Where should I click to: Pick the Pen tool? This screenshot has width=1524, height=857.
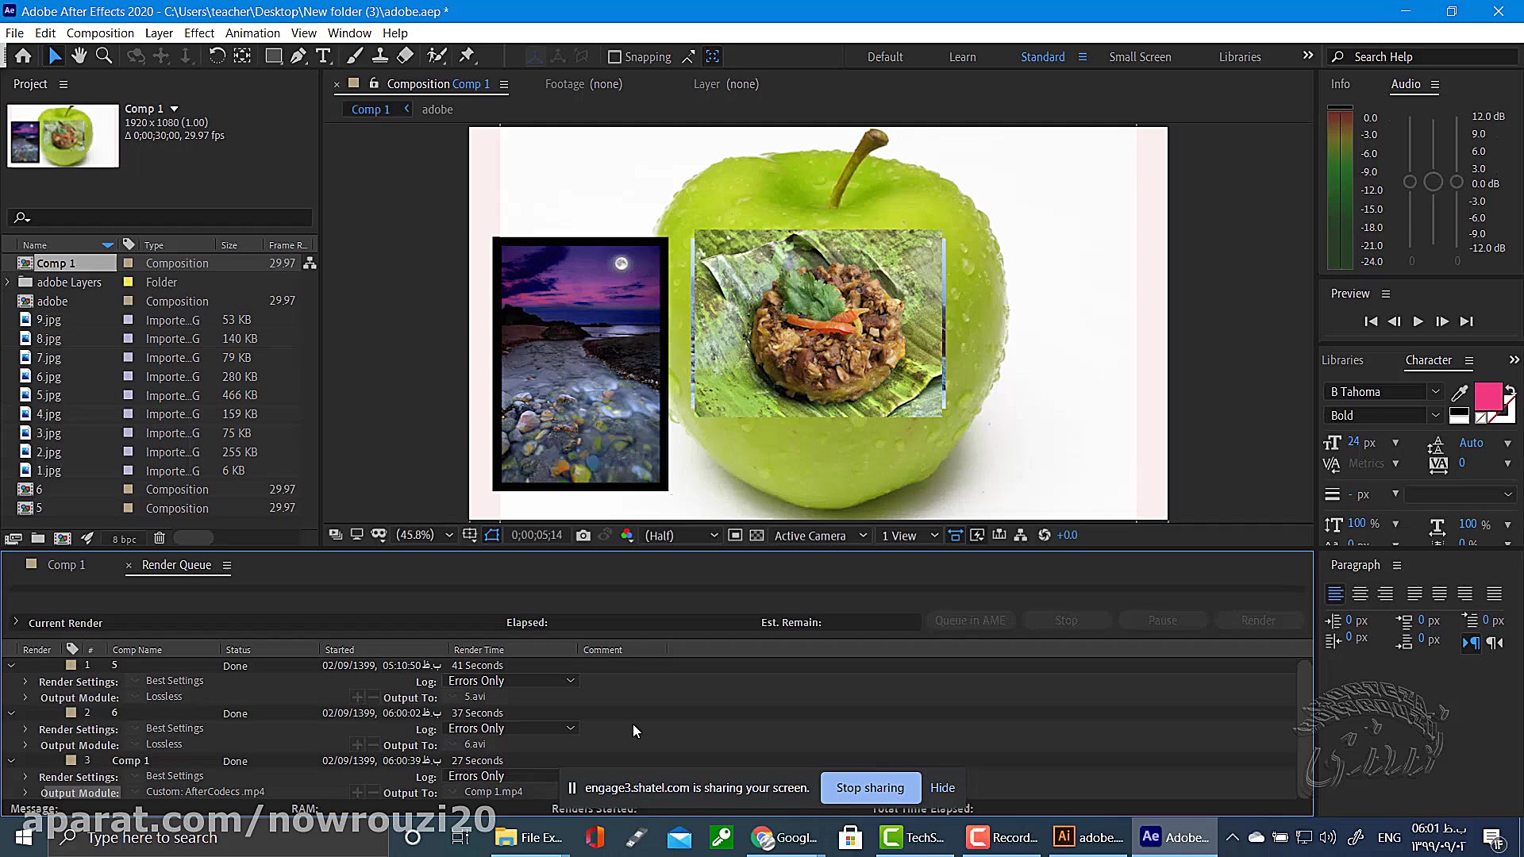coord(298,56)
